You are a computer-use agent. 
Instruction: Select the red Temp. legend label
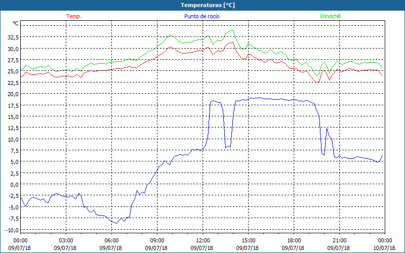pos(74,16)
